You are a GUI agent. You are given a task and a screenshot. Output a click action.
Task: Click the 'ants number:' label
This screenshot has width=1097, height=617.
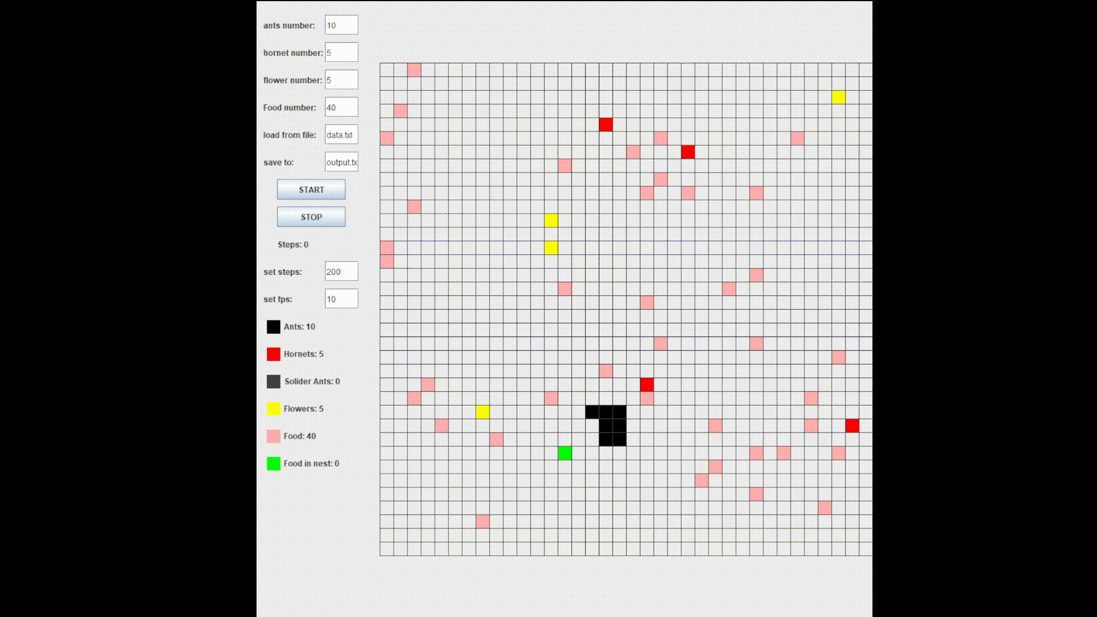pos(289,26)
